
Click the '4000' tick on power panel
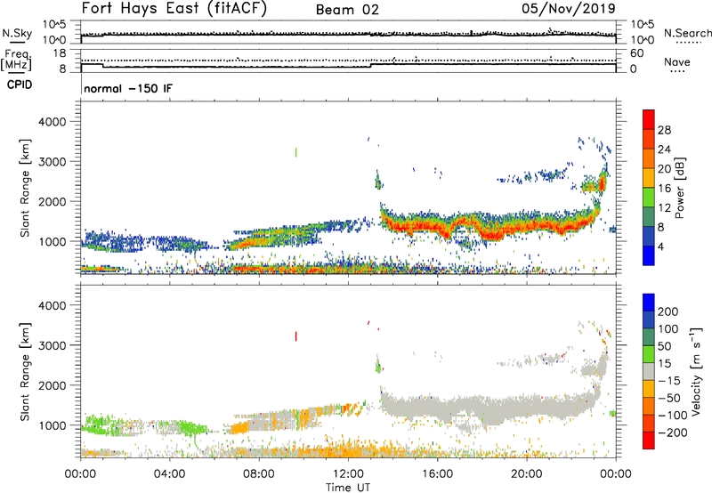click(x=52, y=122)
